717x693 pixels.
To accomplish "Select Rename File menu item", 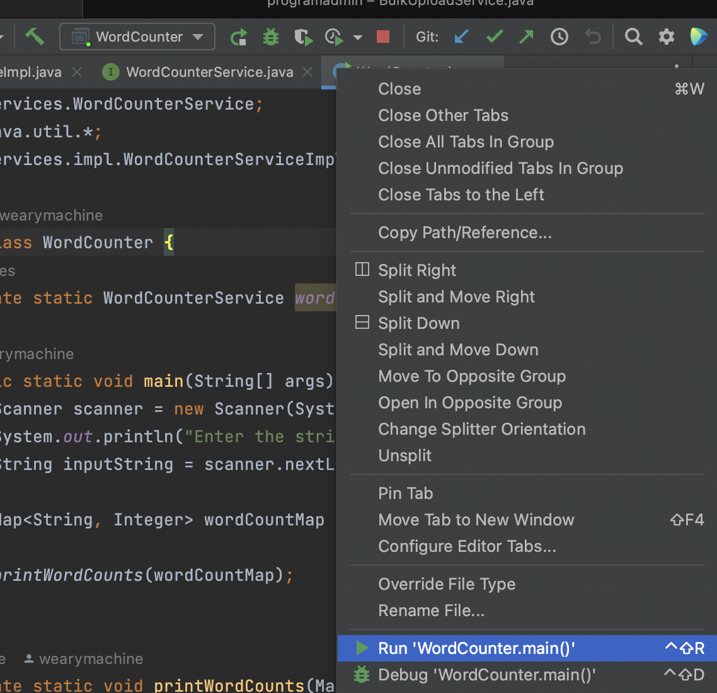I will 527,610.
